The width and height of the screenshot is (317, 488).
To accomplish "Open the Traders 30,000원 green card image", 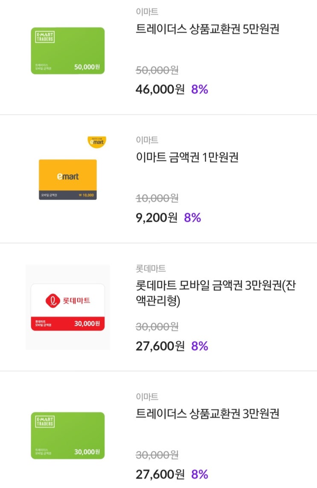I will 67,435.
